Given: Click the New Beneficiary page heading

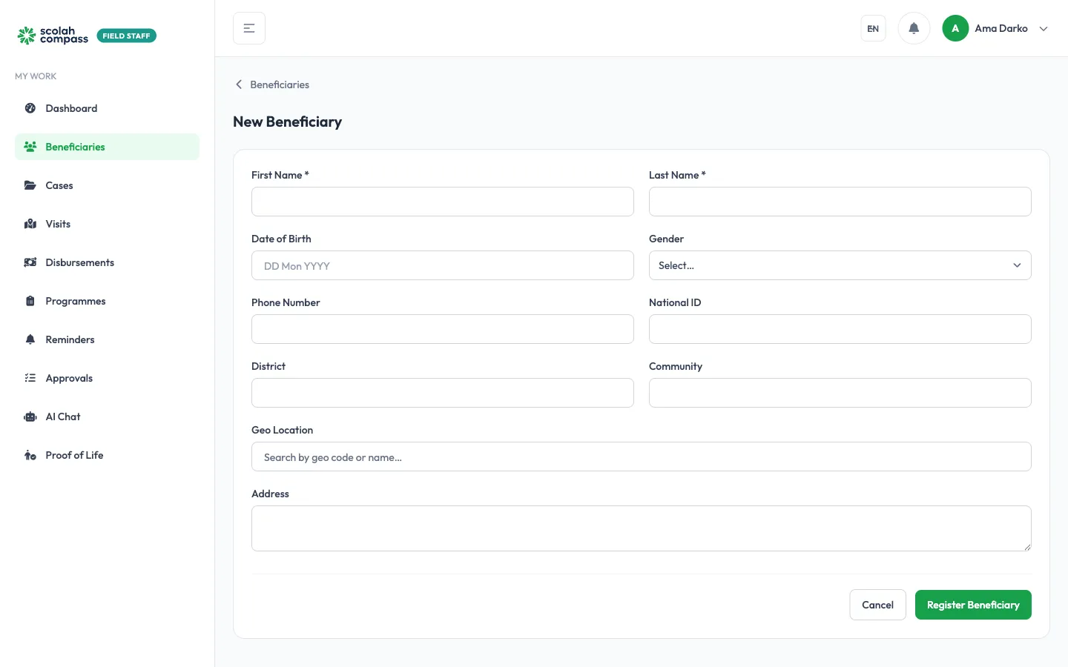Looking at the screenshot, I should click(287, 122).
